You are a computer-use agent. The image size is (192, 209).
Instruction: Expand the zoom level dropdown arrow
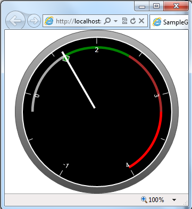174,200
